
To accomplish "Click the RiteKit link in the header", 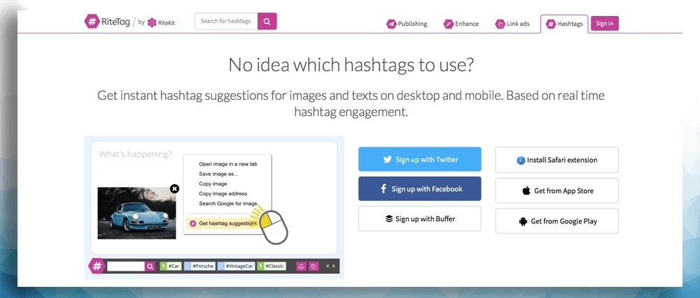I will (166, 23).
